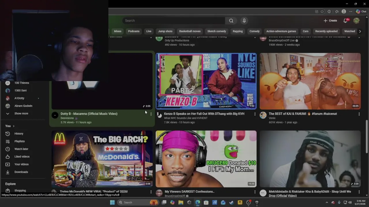The height and width of the screenshot is (207, 369).
Task: Select the Sketch comedy filter chip
Action: pyautogui.click(x=217, y=31)
